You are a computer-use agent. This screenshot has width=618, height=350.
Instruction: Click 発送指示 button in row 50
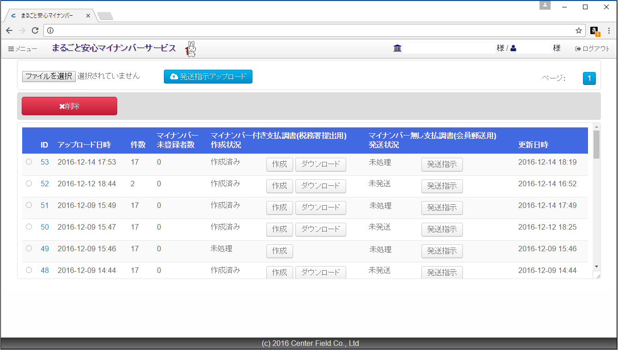coord(442,230)
